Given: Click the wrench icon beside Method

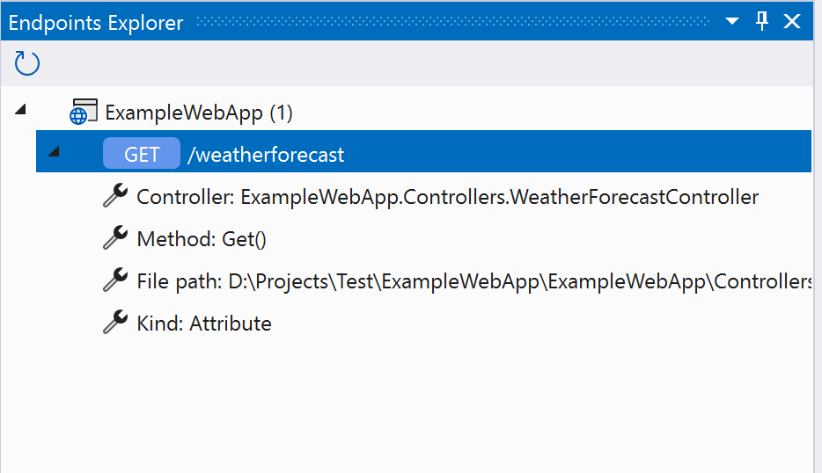Looking at the screenshot, I should [x=115, y=239].
